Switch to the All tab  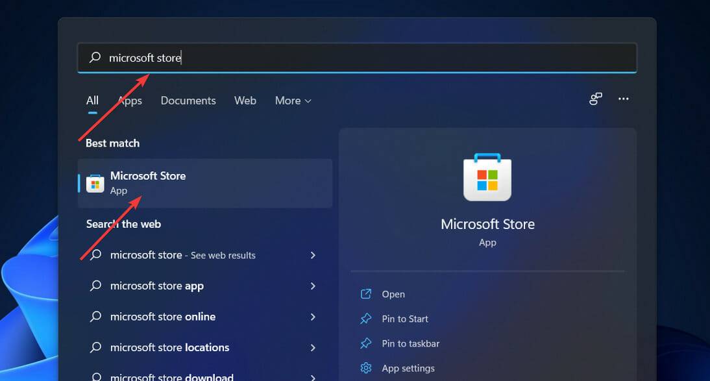[x=92, y=101]
